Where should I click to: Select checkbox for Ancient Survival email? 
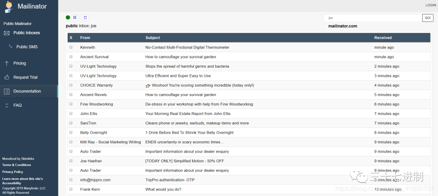(71, 57)
